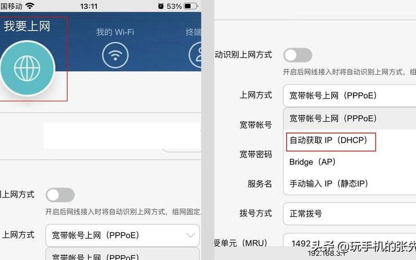The width and height of the screenshot is (416, 260).
Task: Click the blank white field in left panel
Action: pyautogui.click(x=122, y=136)
